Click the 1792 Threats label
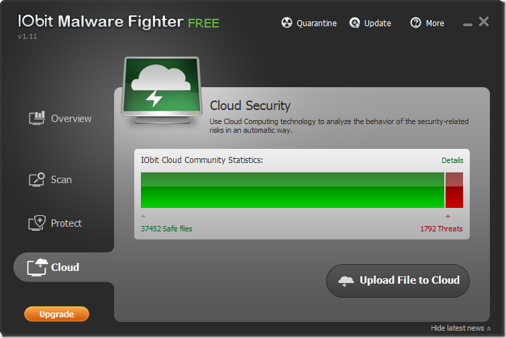This screenshot has width=506, height=338. pyautogui.click(x=441, y=229)
